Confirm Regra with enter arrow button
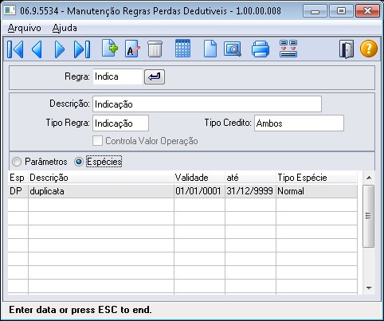The width and height of the screenshot is (384, 321). [155, 77]
